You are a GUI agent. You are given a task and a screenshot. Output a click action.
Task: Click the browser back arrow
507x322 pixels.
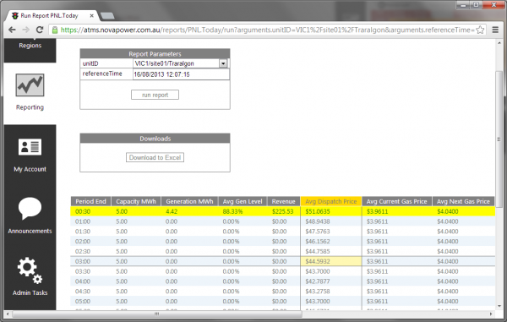click(12, 30)
